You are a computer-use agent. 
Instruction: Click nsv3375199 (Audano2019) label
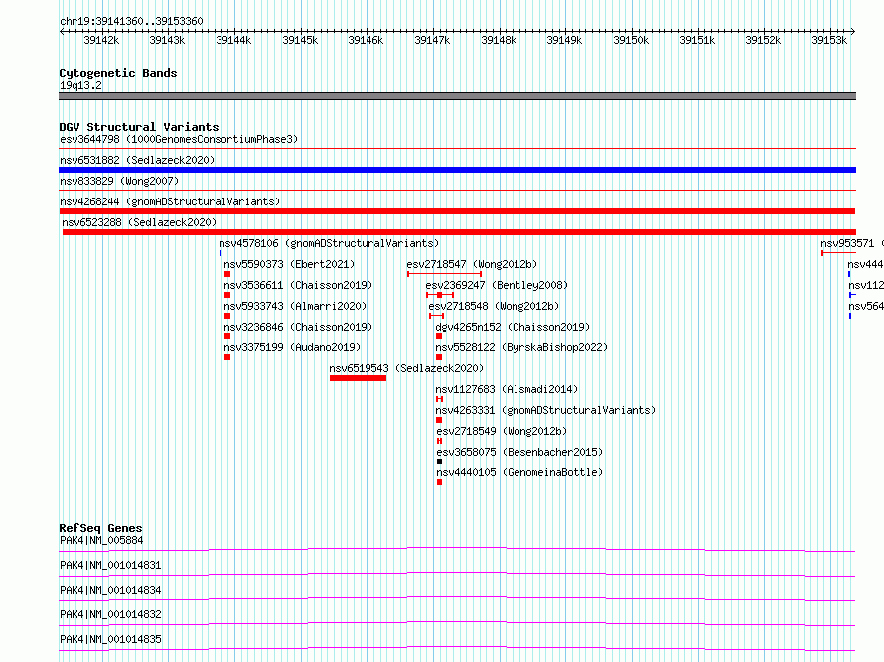[x=292, y=347]
